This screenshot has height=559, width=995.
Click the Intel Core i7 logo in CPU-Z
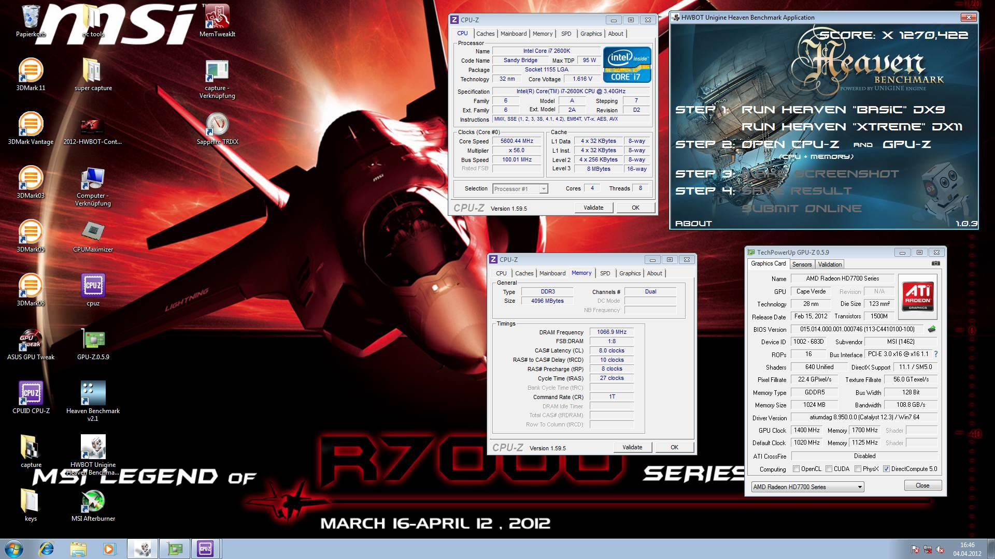point(627,65)
